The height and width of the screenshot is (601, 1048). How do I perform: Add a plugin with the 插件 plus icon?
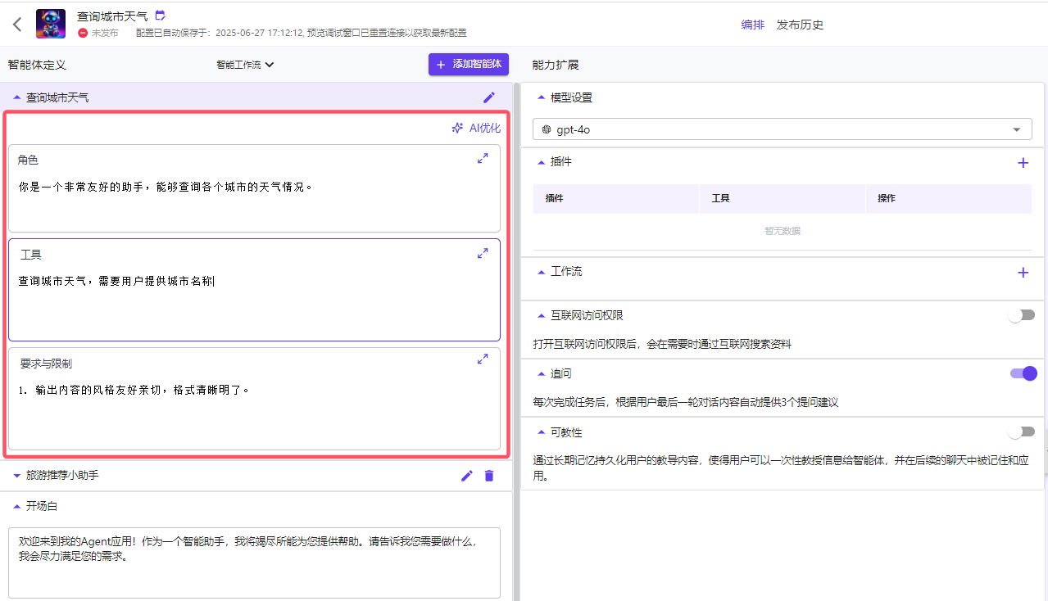(1023, 163)
